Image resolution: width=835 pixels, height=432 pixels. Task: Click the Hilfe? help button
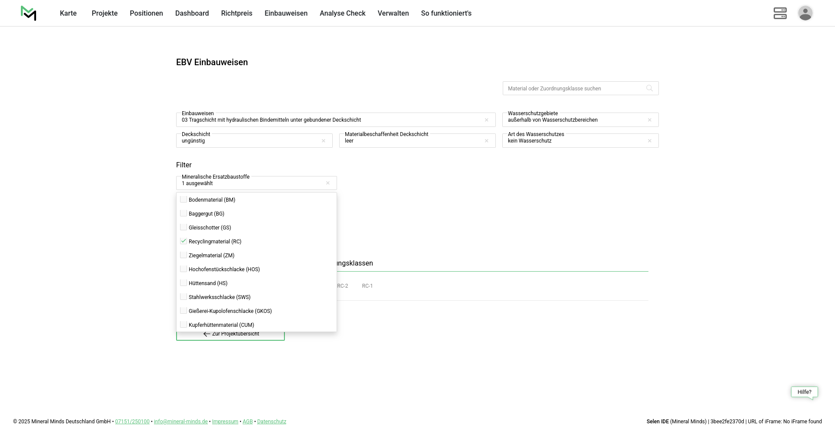point(804,392)
